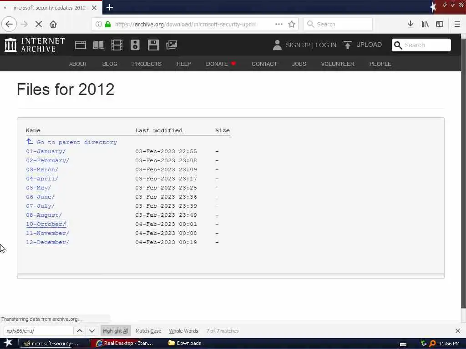Focus the browser toolbar Search field
Image resolution: width=466 pixels, height=349 pixels.
click(338, 24)
